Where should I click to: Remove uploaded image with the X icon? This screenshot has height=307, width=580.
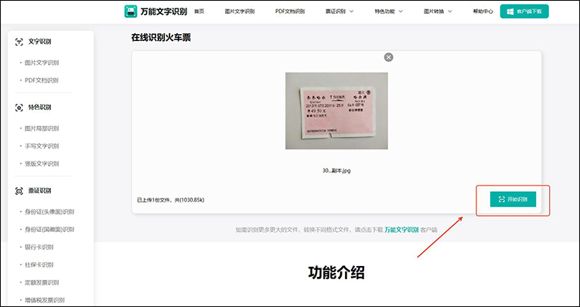click(x=388, y=57)
